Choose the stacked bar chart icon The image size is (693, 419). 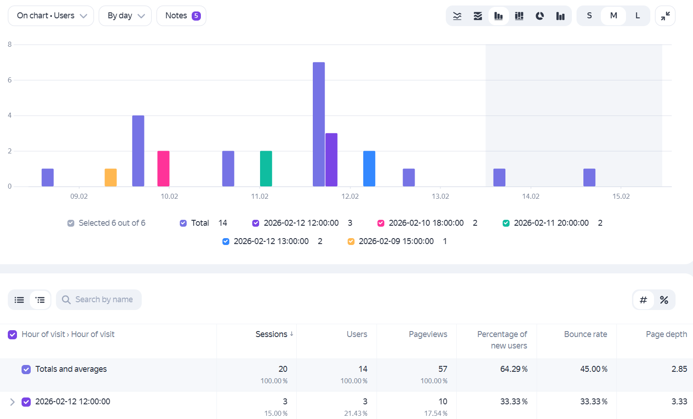click(x=519, y=16)
